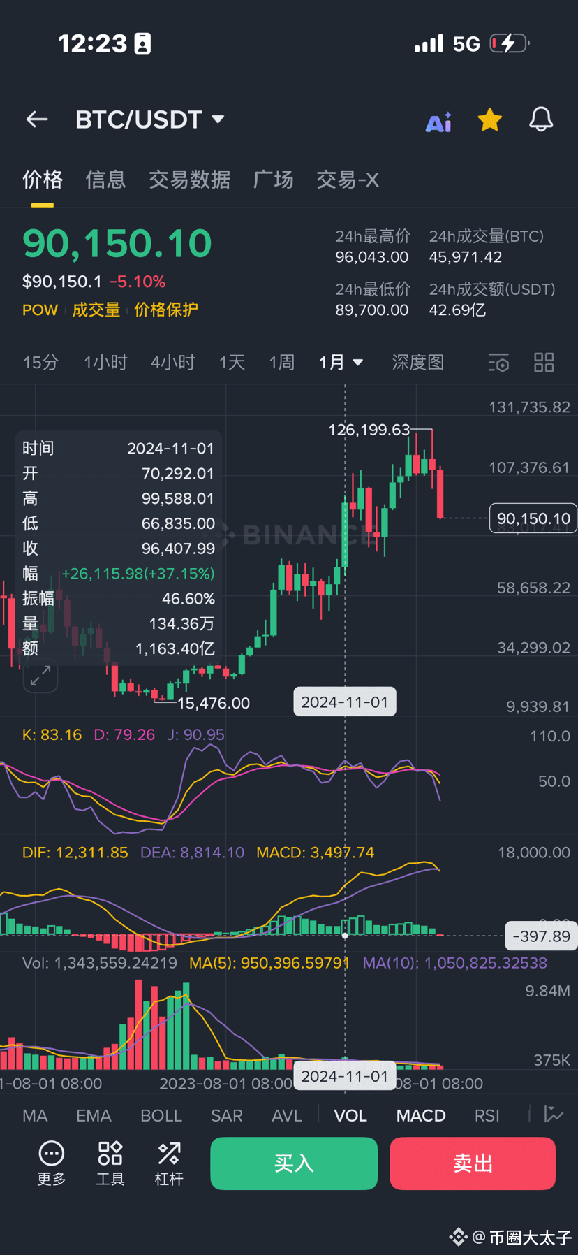Tap the 12:23 status bar clock
This screenshot has width=578, height=1255.
92,43
